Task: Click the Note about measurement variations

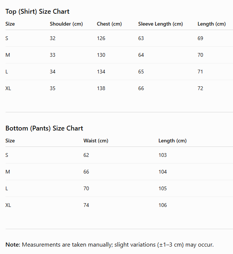Action: 109,245
